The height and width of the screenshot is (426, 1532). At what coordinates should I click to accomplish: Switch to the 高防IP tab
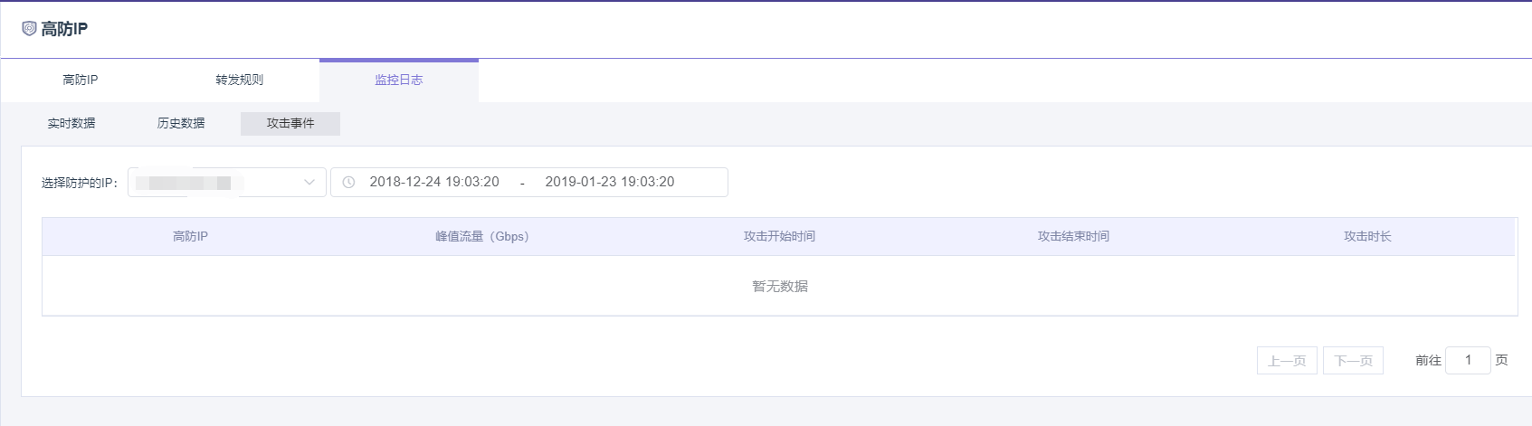coord(81,80)
